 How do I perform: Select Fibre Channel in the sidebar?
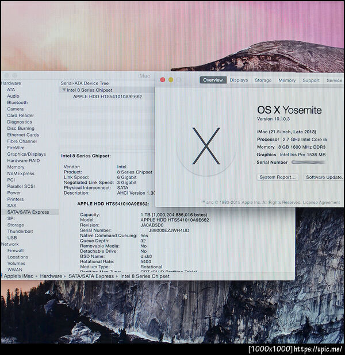pyautogui.click(x=22, y=141)
